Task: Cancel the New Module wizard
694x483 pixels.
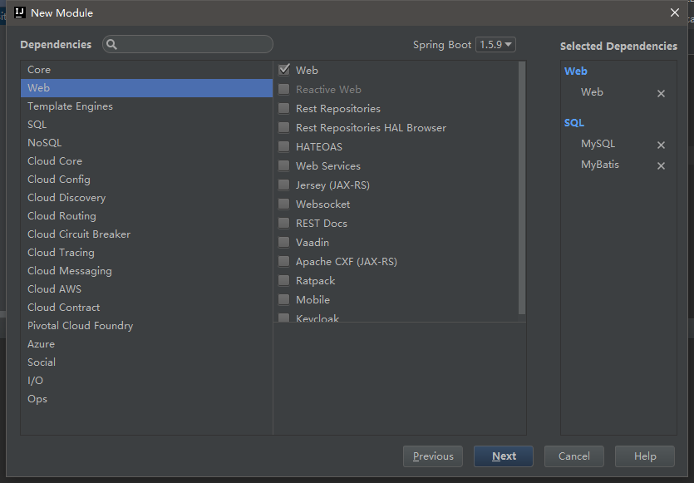Action: (x=574, y=456)
